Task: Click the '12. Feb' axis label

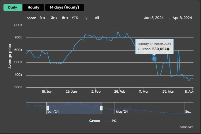Action: point(95,92)
